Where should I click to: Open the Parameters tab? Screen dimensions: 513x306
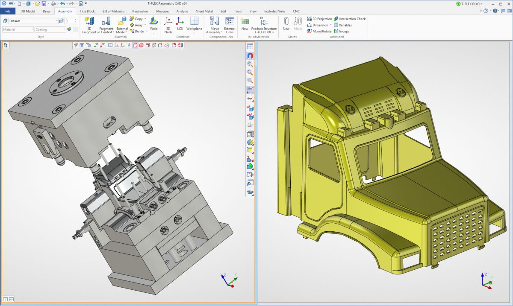tap(141, 11)
